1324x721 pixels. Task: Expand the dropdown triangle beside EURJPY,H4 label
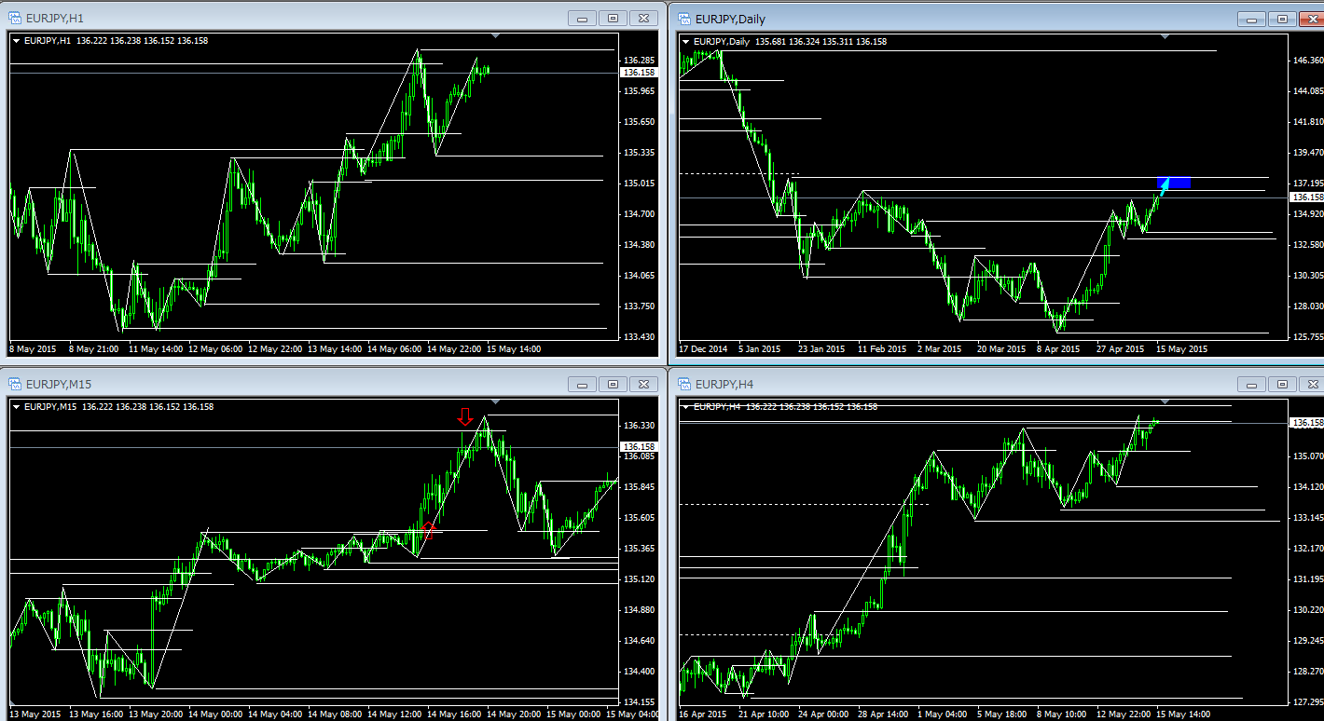(x=686, y=406)
